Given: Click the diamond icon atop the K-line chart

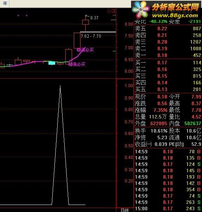Looking at the screenshot, I should [109, 11].
